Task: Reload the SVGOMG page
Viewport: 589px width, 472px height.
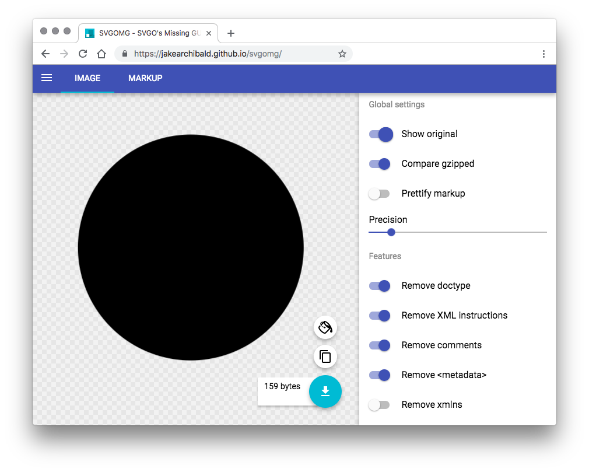Action: tap(82, 53)
